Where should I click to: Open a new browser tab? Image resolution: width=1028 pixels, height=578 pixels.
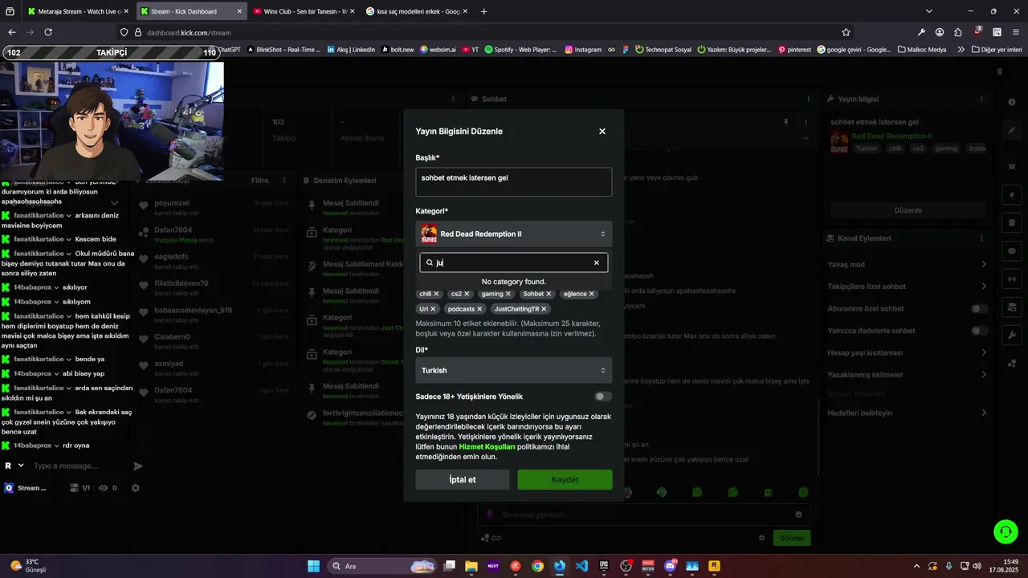point(483,11)
